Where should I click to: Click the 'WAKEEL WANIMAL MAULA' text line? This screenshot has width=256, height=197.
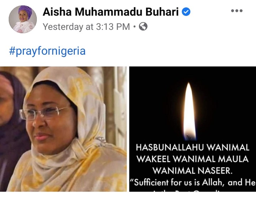[x=193, y=159]
